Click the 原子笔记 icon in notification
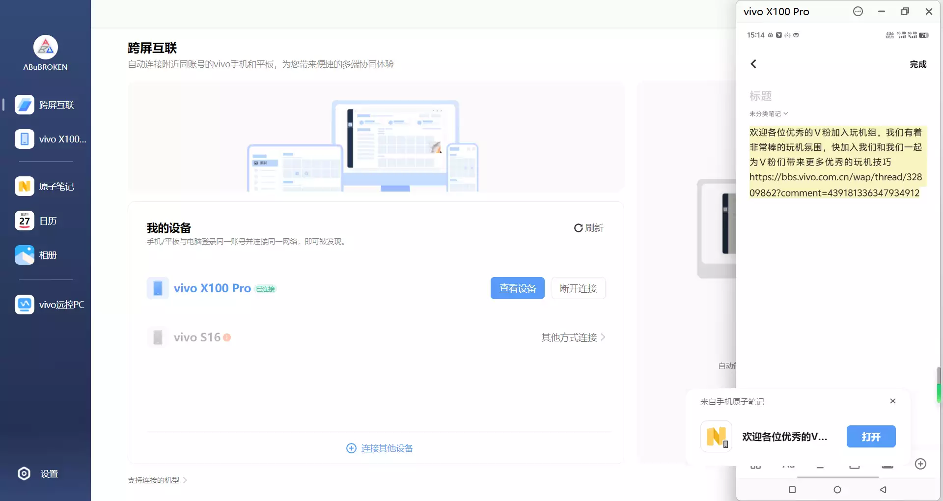This screenshot has width=943, height=501. point(716,436)
